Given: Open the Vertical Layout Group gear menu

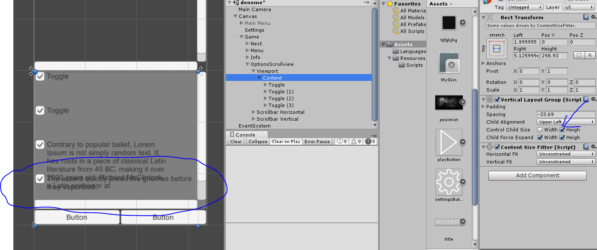Looking at the screenshot, I should 594,99.
